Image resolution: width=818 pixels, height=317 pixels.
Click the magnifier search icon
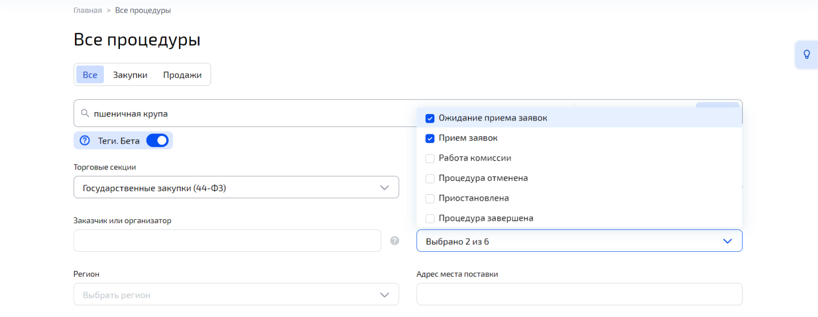[x=85, y=114]
